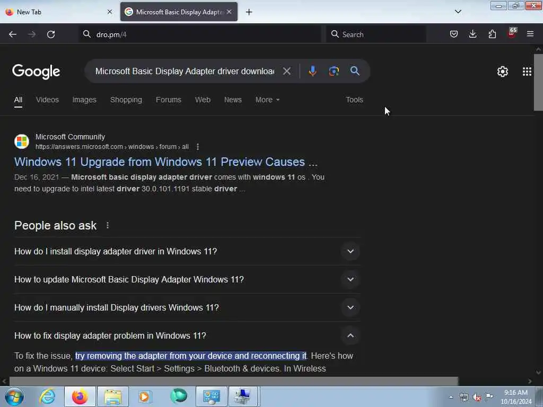Image resolution: width=543 pixels, height=407 pixels.
Task: Click the network tray icon
Action: point(464,397)
